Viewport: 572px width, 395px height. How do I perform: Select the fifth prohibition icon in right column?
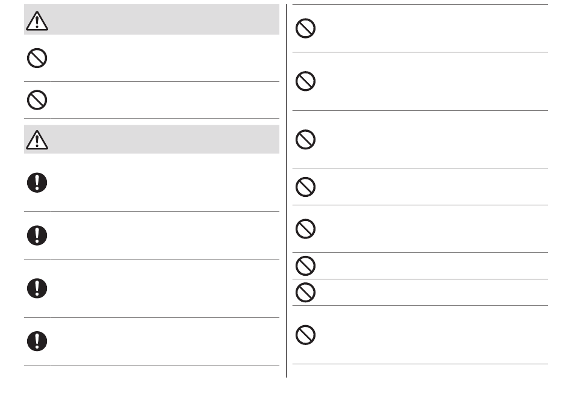[306, 229]
